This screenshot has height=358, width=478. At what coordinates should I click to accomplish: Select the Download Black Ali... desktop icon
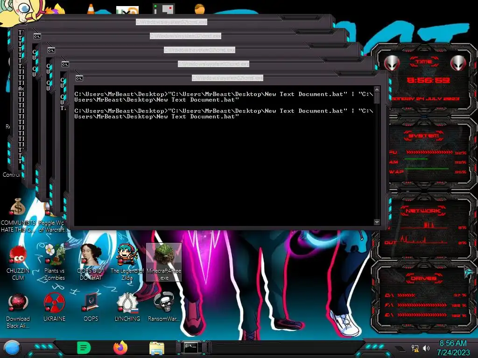coord(18,311)
